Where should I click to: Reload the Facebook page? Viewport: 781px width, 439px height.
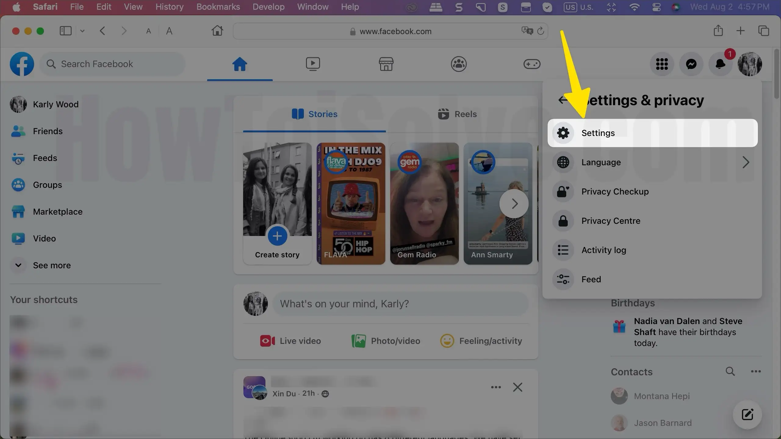[x=541, y=31]
